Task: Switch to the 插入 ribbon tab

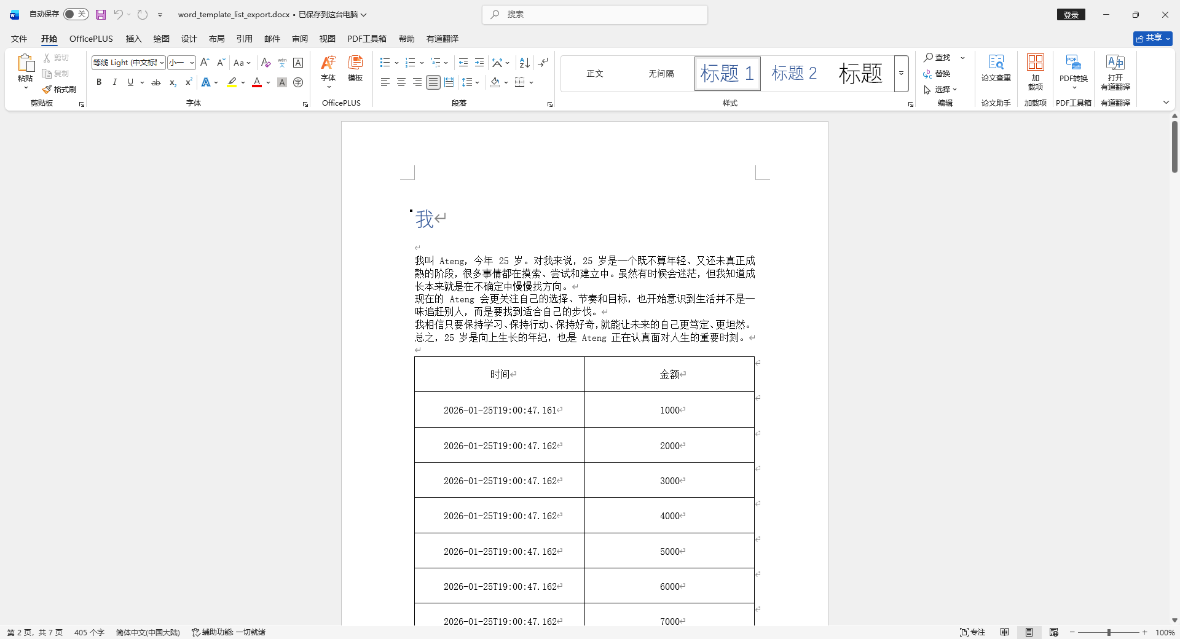Action: (x=133, y=38)
